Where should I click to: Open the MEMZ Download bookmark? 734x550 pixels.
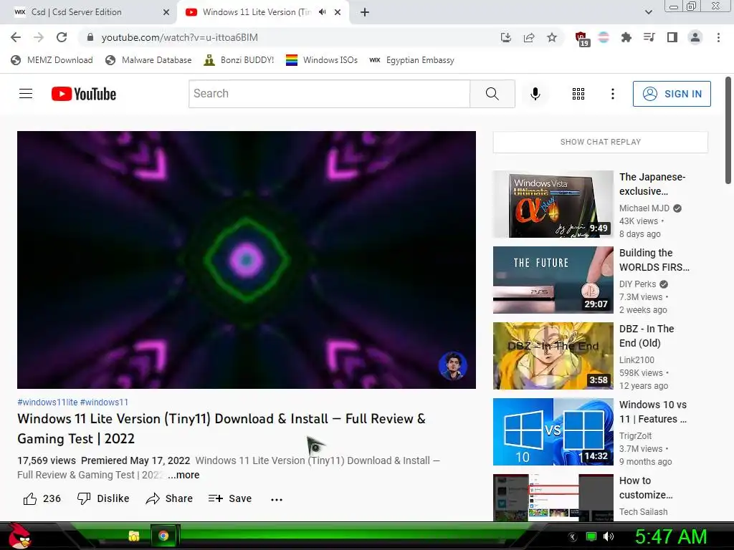52,60
